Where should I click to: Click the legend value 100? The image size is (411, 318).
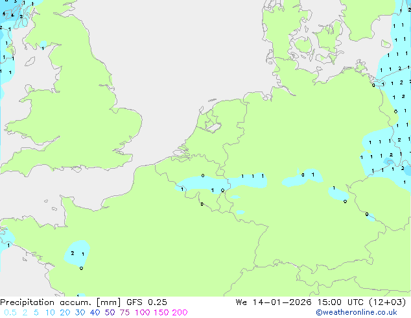pyautogui.click(x=143, y=313)
